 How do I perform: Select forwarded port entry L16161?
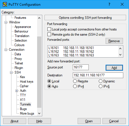pyautogui.click(x=83, y=48)
